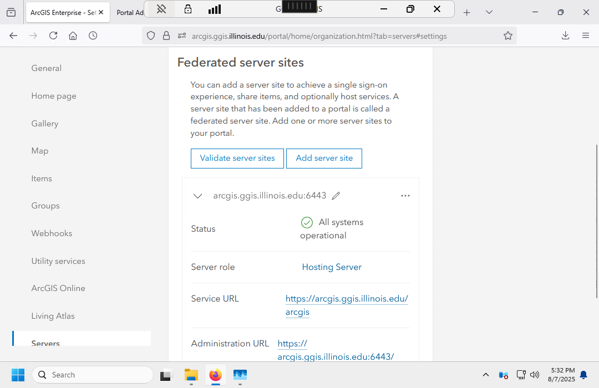The image size is (599, 388).
Task: Click Add server site button
Action: (324, 158)
